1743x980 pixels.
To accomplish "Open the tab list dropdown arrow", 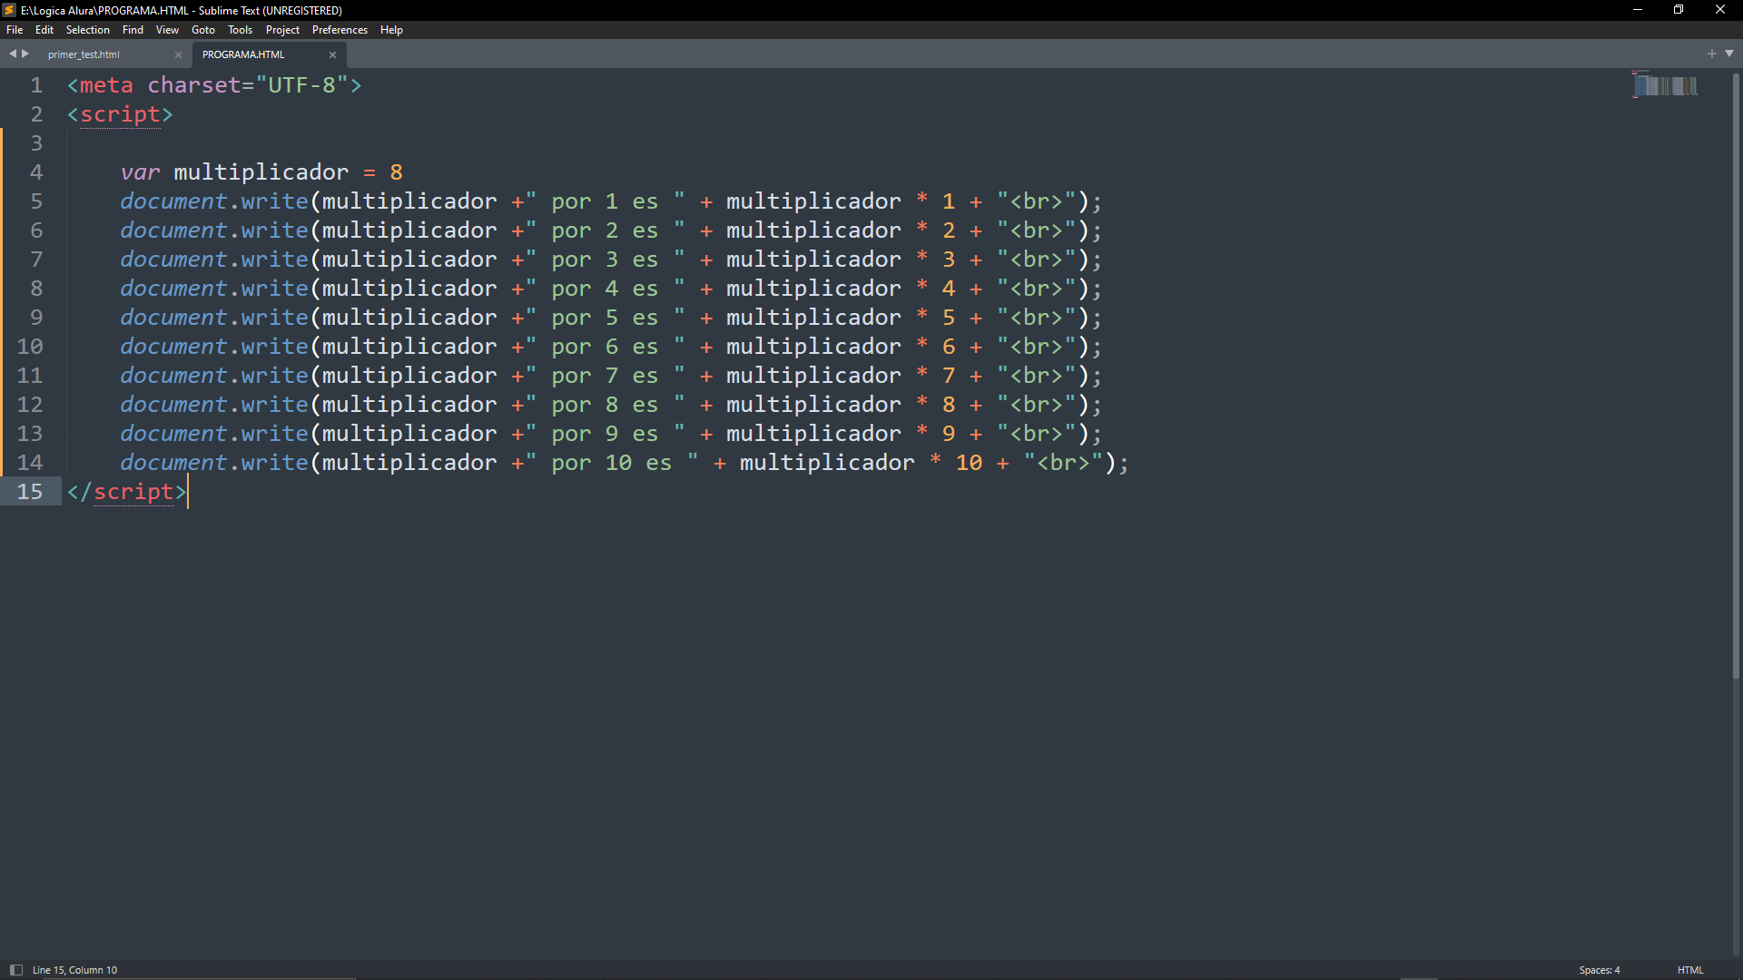I will [1729, 54].
